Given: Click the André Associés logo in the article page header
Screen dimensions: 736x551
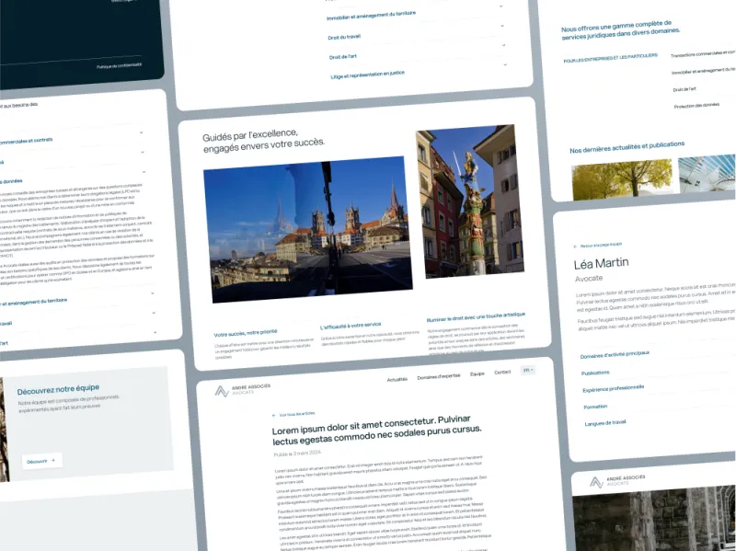Looking at the screenshot, I should pyautogui.click(x=243, y=389).
